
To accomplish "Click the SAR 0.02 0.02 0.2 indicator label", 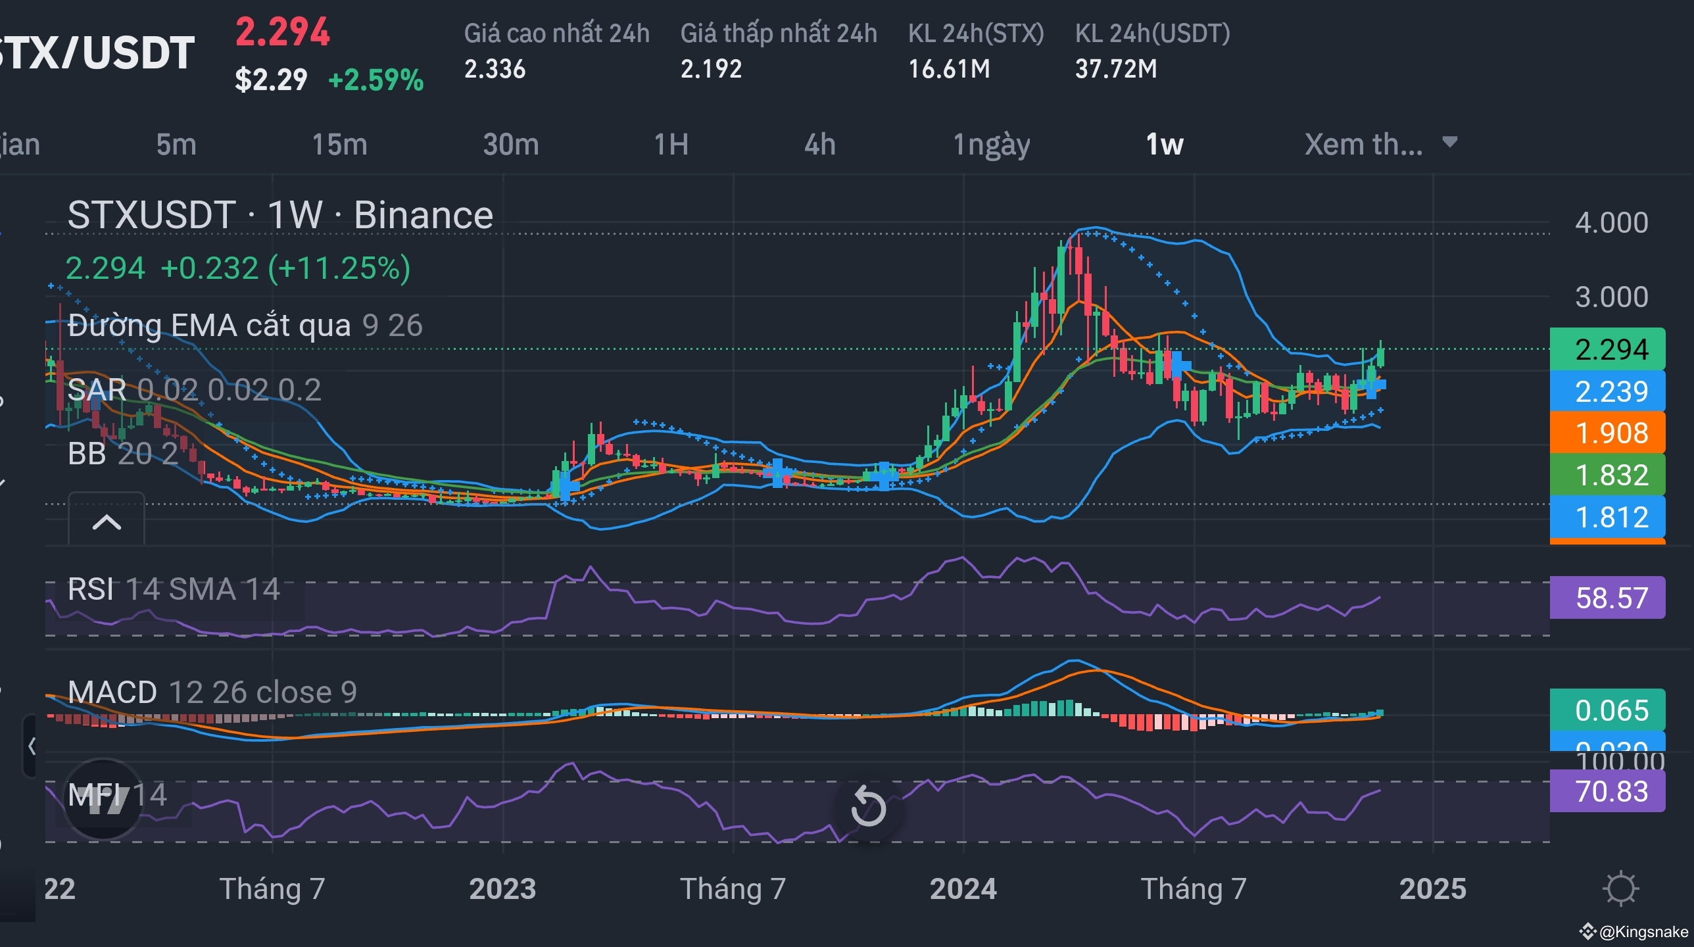I will click(x=194, y=390).
